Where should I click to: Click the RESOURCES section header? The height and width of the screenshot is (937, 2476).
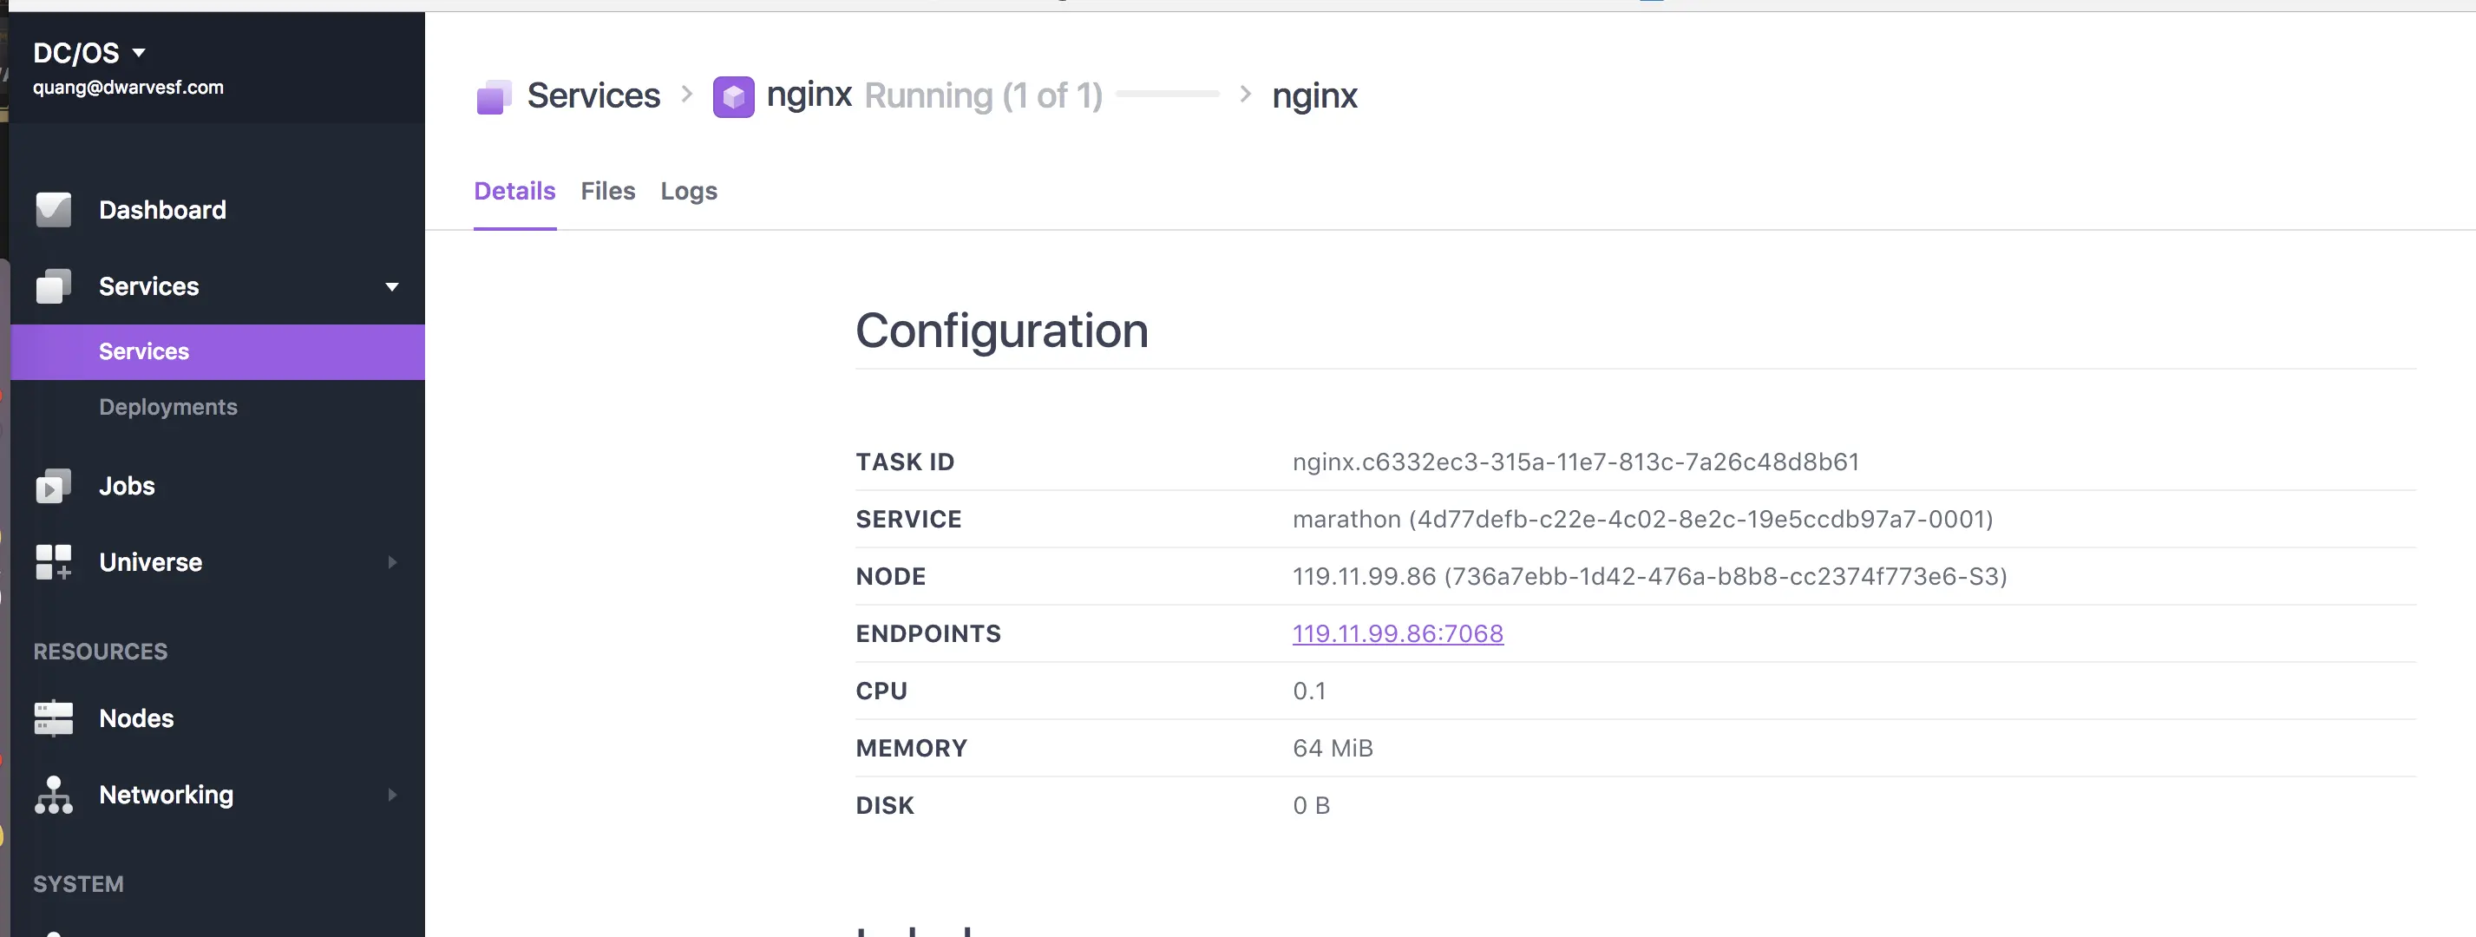click(100, 652)
